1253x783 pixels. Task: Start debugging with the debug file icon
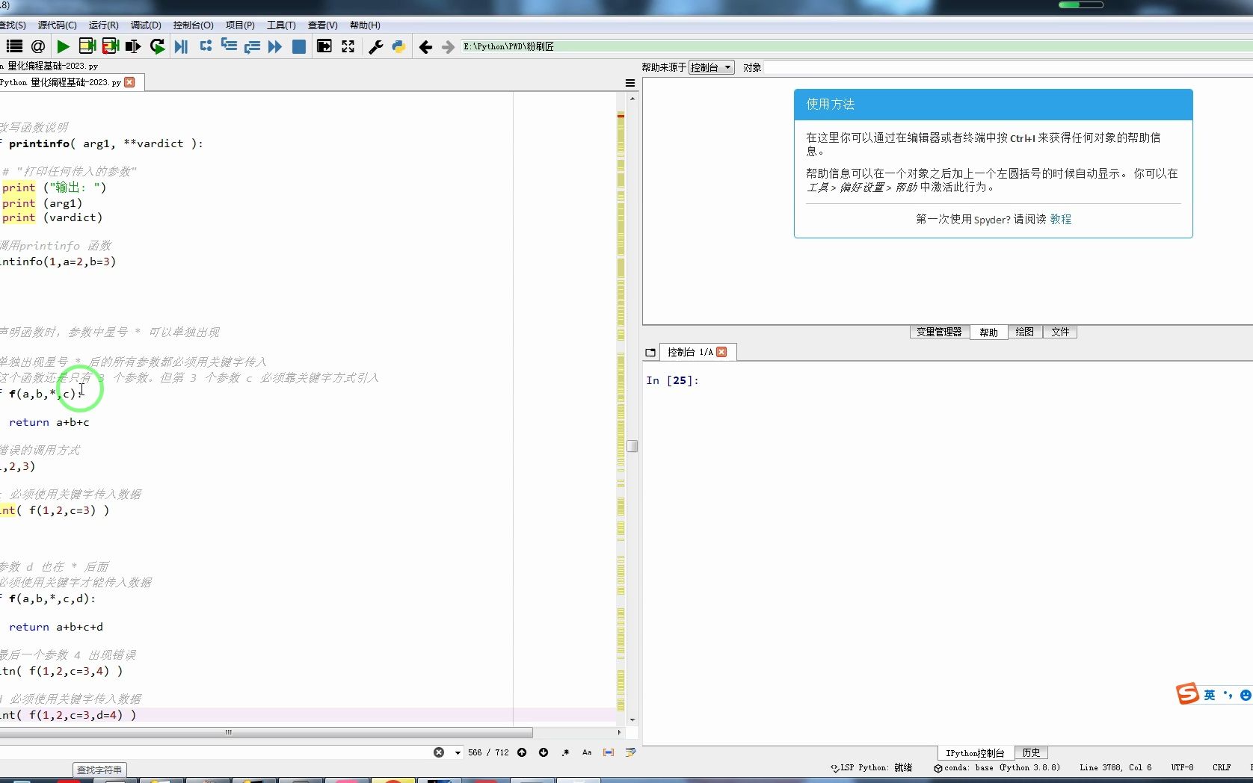point(181,46)
